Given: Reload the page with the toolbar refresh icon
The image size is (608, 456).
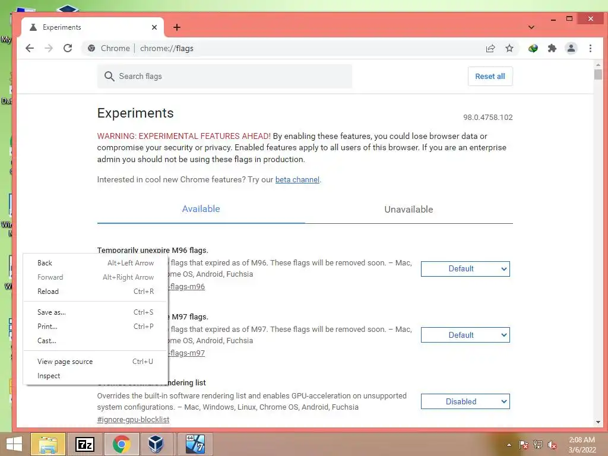Looking at the screenshot, I should [x=68, y=48].
